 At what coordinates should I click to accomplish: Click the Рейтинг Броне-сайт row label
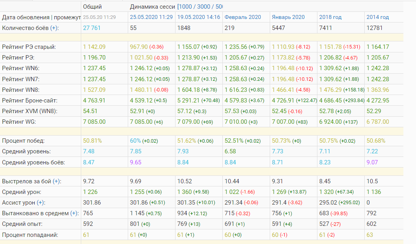pos(30,101)
